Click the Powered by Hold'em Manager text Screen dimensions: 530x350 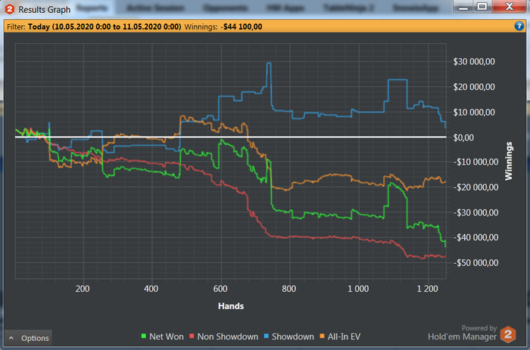point(463,333)
